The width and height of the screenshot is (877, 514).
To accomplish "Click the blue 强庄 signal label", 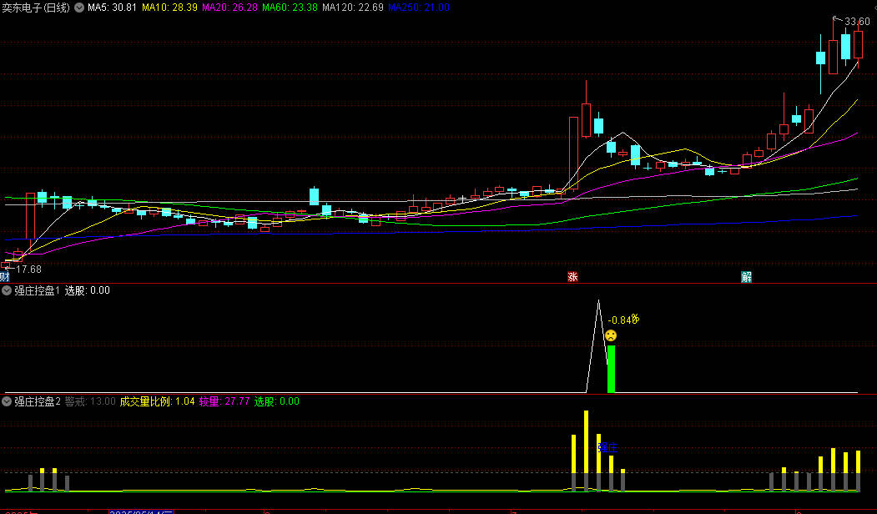I will click(x=608, y=447).
